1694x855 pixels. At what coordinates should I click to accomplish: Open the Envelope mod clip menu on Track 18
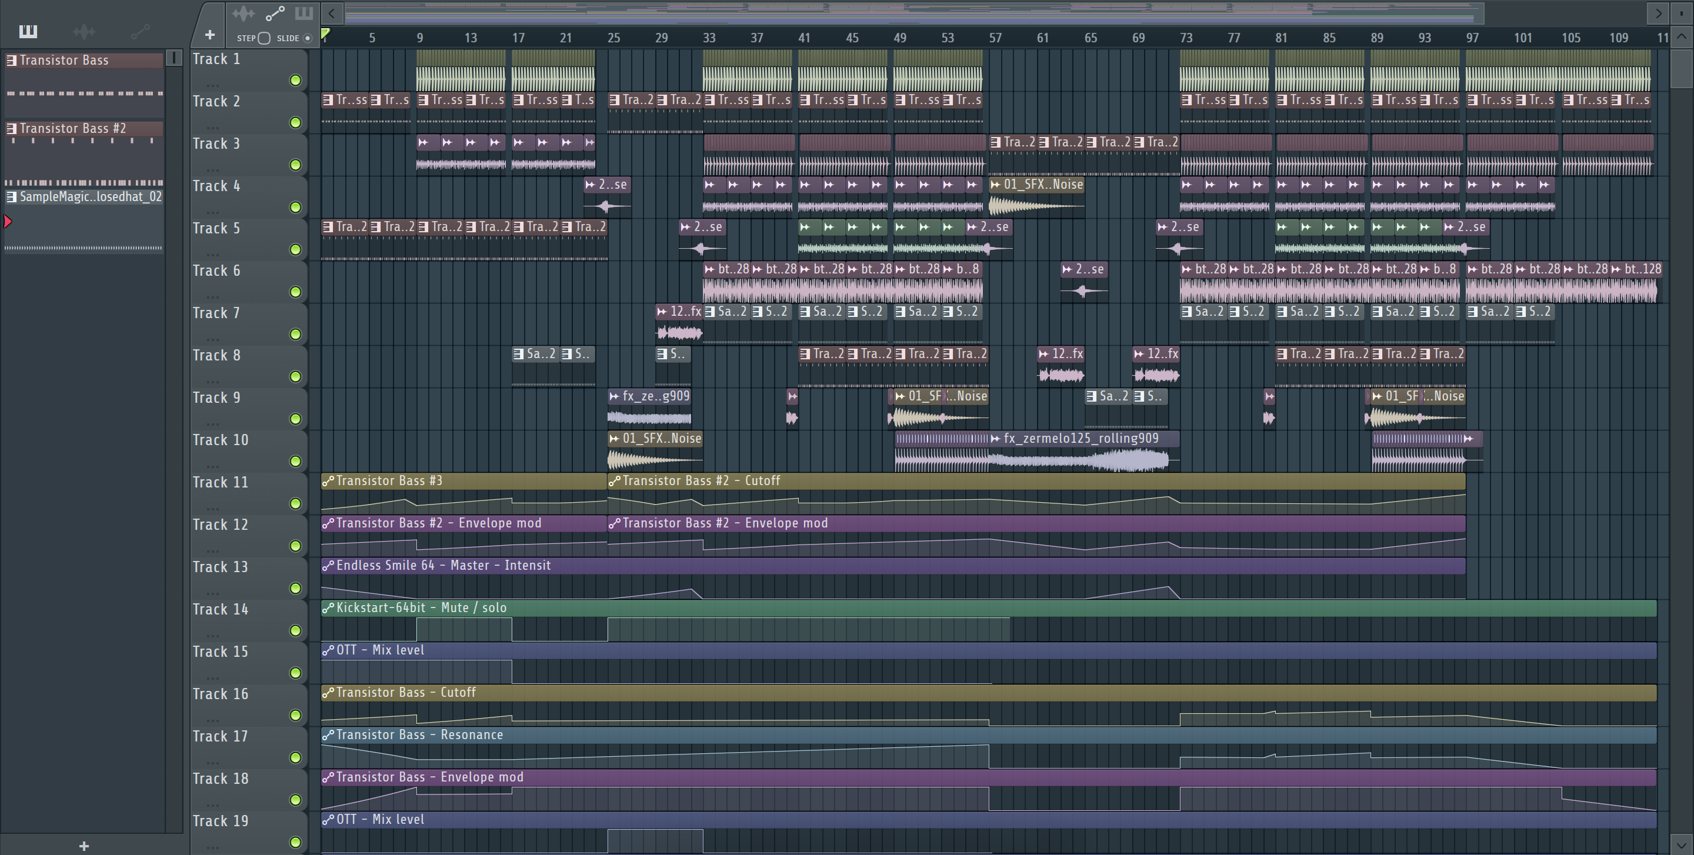[x=328, y=777]
